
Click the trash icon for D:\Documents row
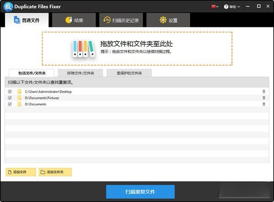[x=264, y=104]
